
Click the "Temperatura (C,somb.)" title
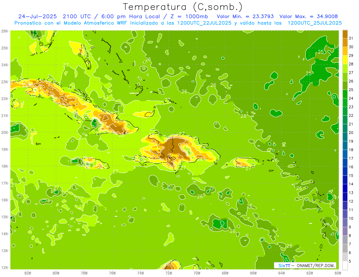[182, 7]
